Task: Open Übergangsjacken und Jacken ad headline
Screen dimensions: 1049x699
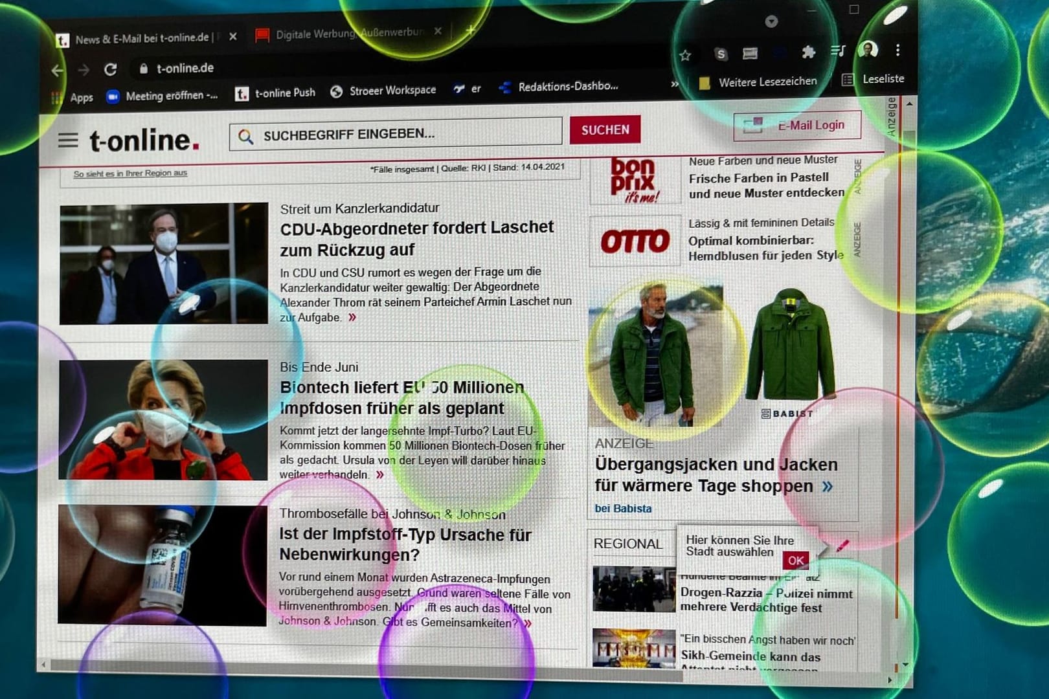Action: pos(716,475)
